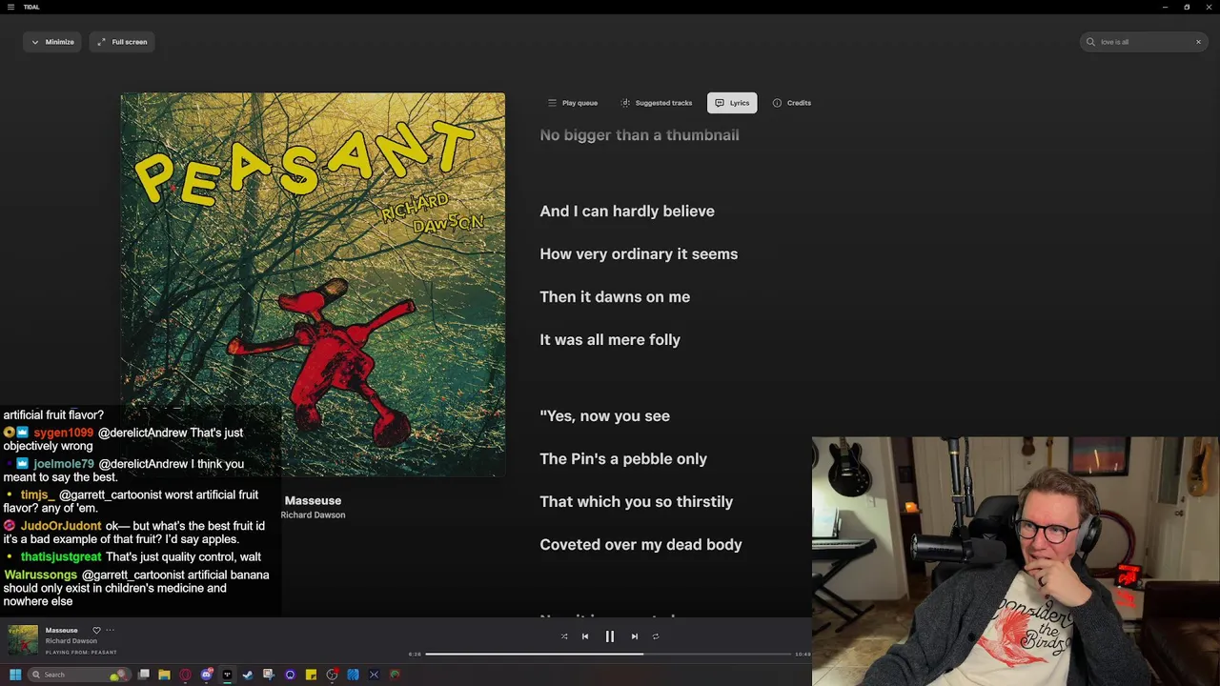
Task: Open File Explorer from taskbar
Action: click(165, 675)
